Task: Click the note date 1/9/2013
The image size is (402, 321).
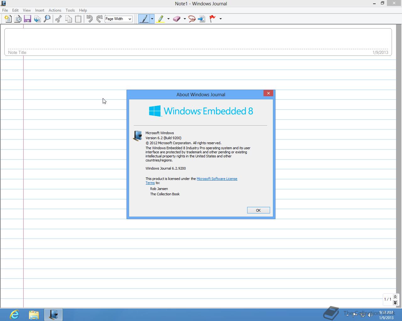Action: click(x=380, y=52)
